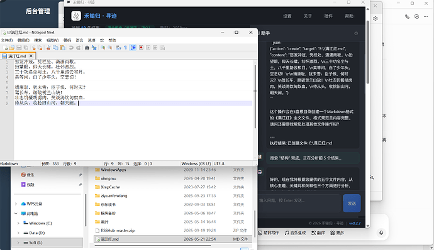This screenshot has width=434, height=250.
Task: Redo edit in Notepad Next toolbar
Action: point(79,48)
